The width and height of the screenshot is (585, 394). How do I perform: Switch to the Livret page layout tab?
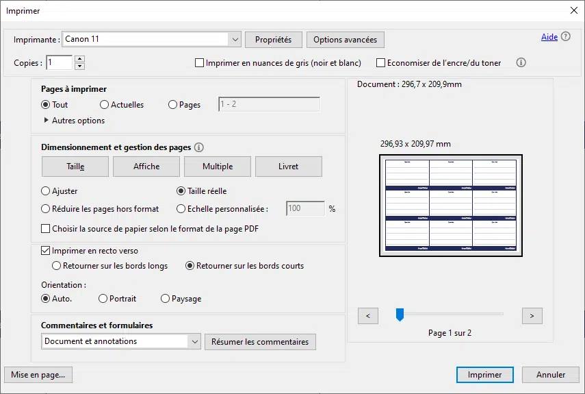point(288,167)
